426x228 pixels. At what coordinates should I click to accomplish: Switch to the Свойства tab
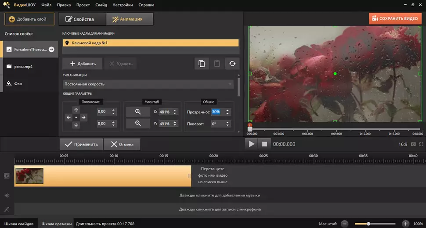tap(82, 19)
